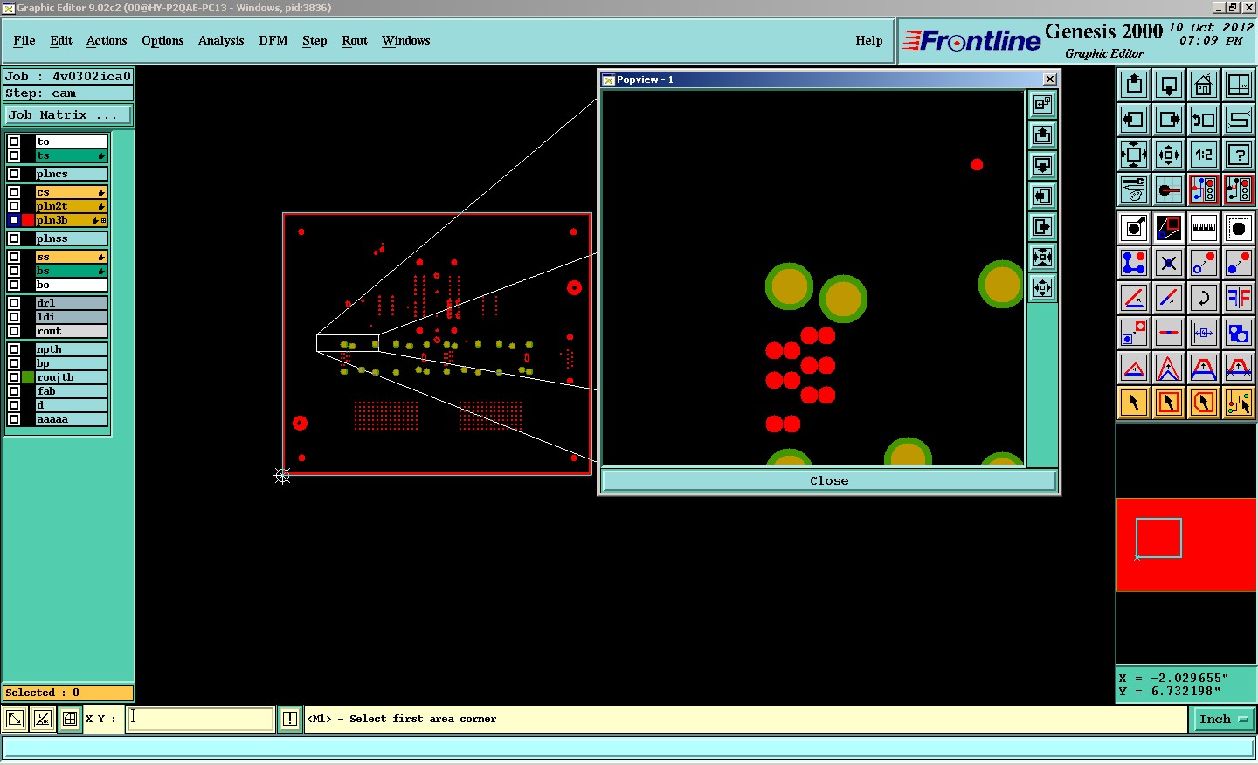Viewport: 1258px width, 765px height.
Task: Open the Inch units dropdown
Action: tap(1223, 720)
